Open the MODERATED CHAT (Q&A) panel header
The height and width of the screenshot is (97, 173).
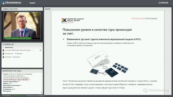pyautogui.click(x=22, y=71)
